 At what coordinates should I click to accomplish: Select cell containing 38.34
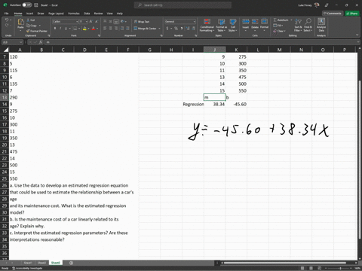point(214,104)
